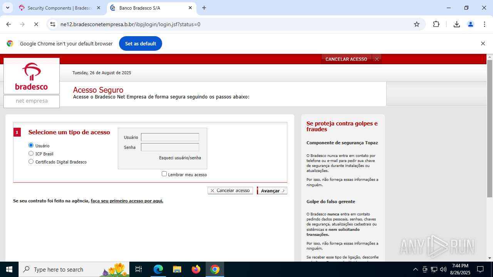Set Chrome as default browser
493x277 pixels.
(x=141, y=43)
